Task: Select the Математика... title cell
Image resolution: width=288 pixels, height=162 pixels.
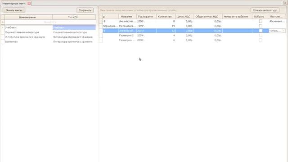Action: [127, 26]
